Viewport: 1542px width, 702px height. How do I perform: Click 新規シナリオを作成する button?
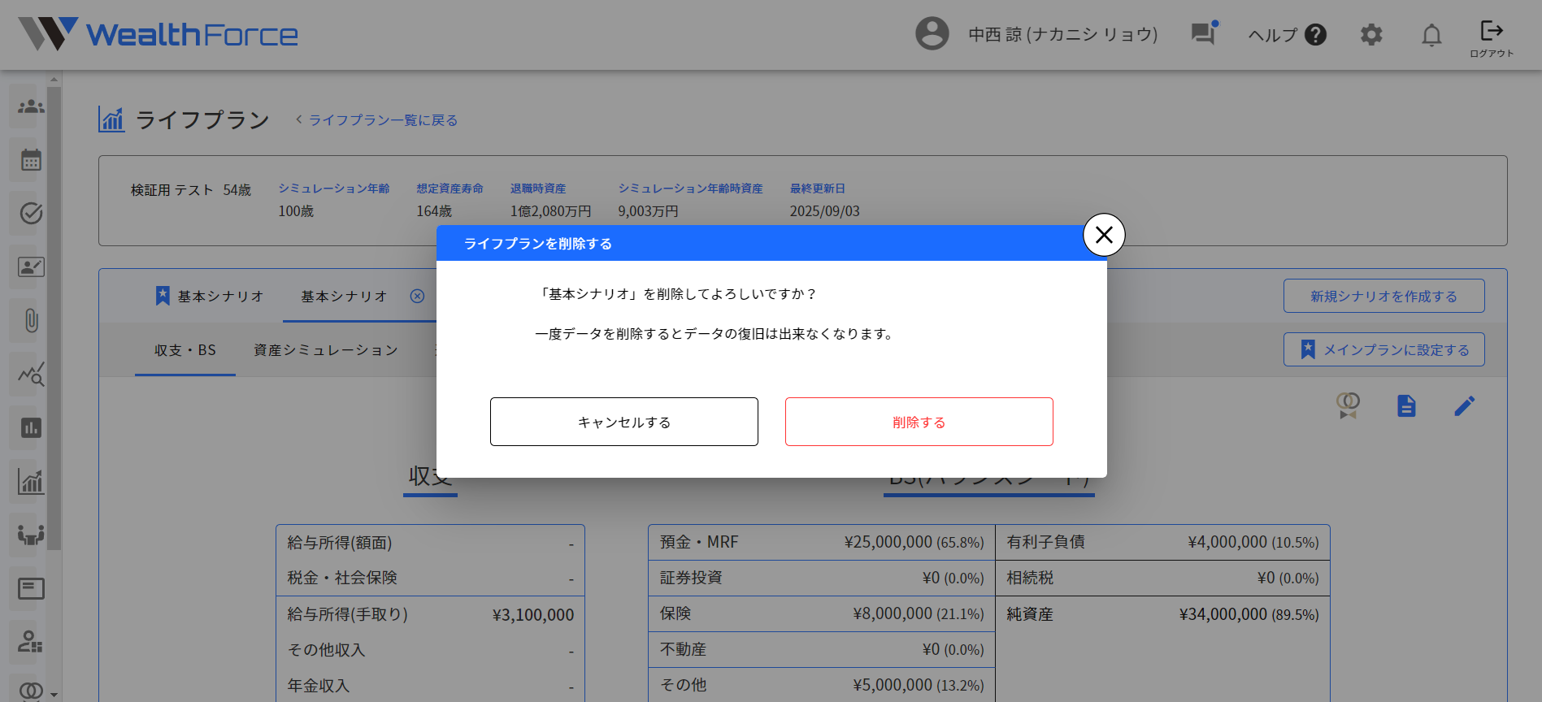click(x=1384, y=296)
